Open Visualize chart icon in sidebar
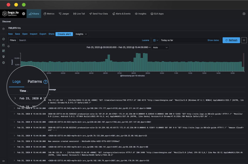 3,45
